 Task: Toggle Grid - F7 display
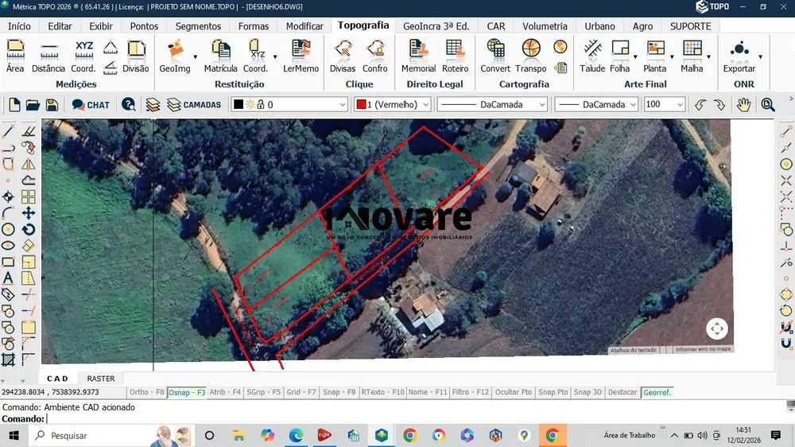pyautogui.click(x=301, y=392)
